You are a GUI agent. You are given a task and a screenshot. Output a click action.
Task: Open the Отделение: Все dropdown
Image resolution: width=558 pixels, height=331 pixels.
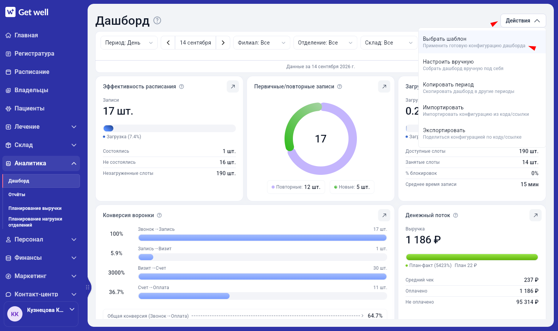coord(325,43)
